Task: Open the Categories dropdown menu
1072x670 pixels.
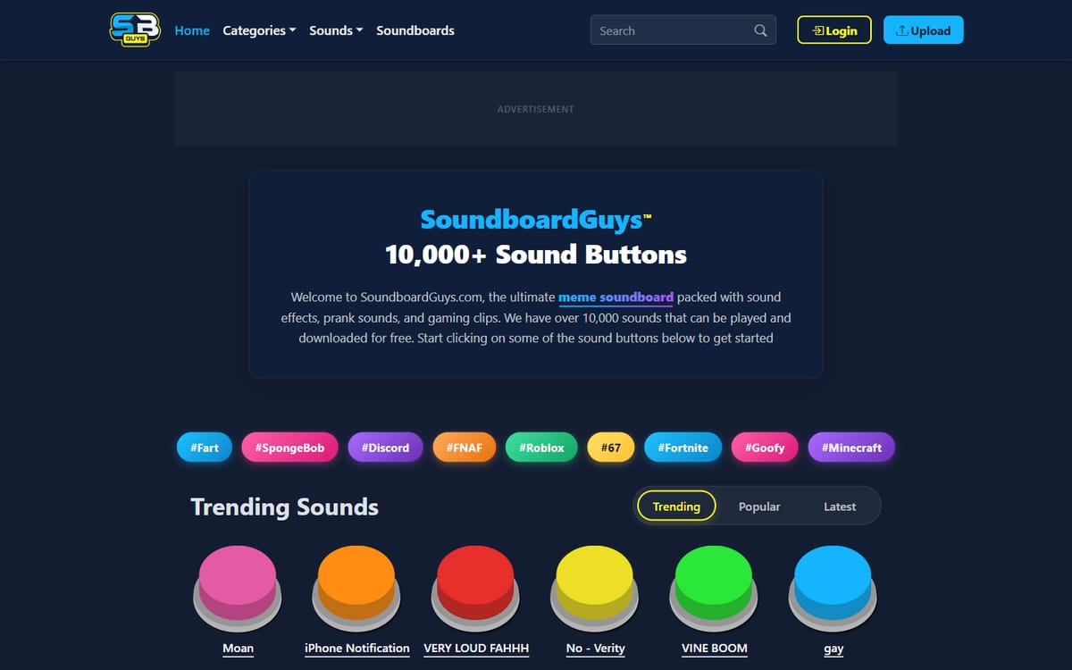Action: (259, 30)
